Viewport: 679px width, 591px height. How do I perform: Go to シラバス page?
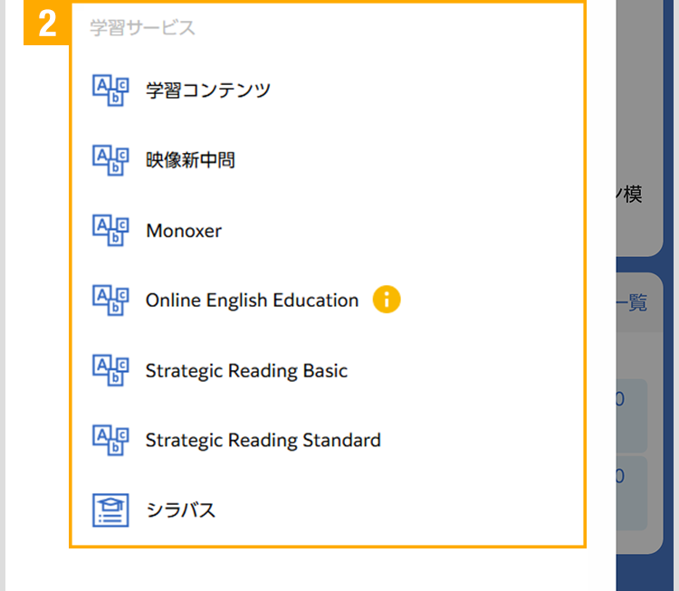click(181, 510)
